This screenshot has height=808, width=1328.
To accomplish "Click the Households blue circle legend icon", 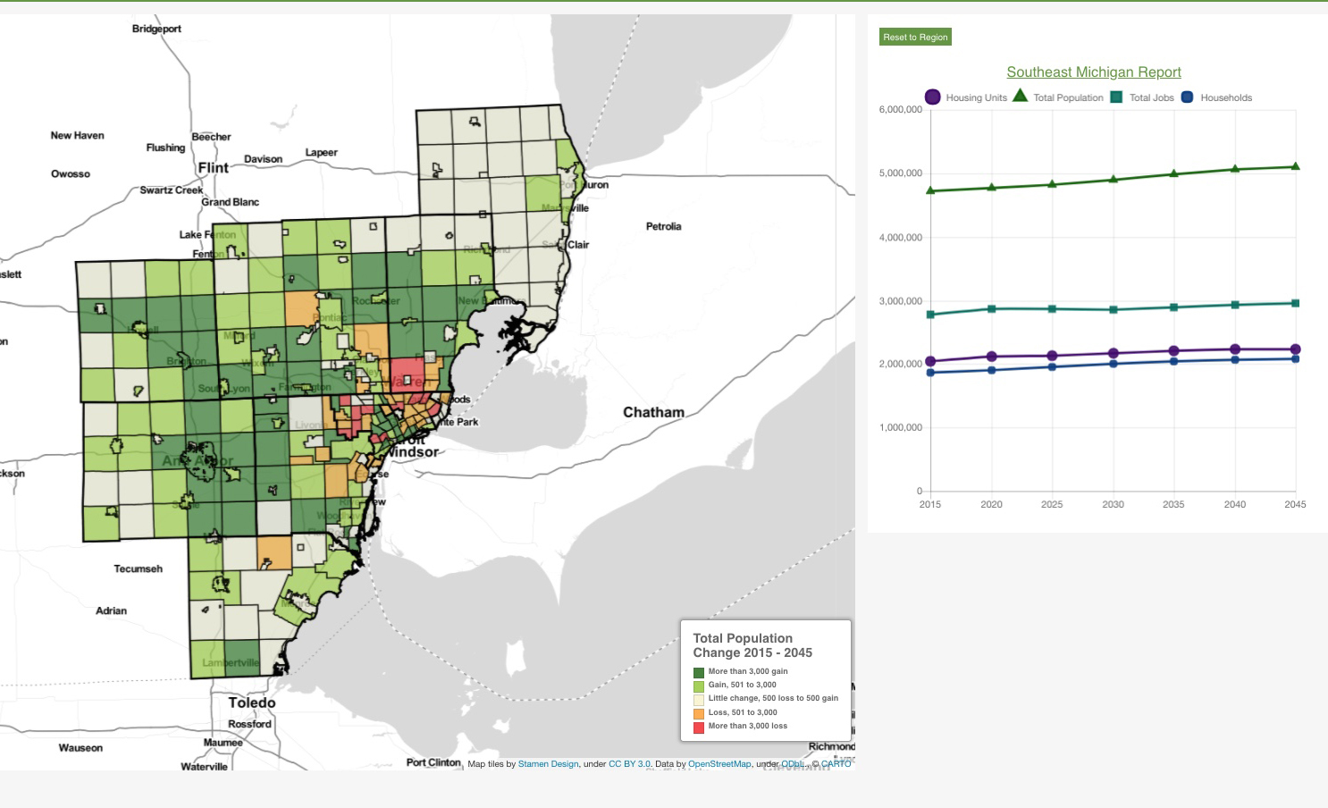I will tap(1187, 97).
